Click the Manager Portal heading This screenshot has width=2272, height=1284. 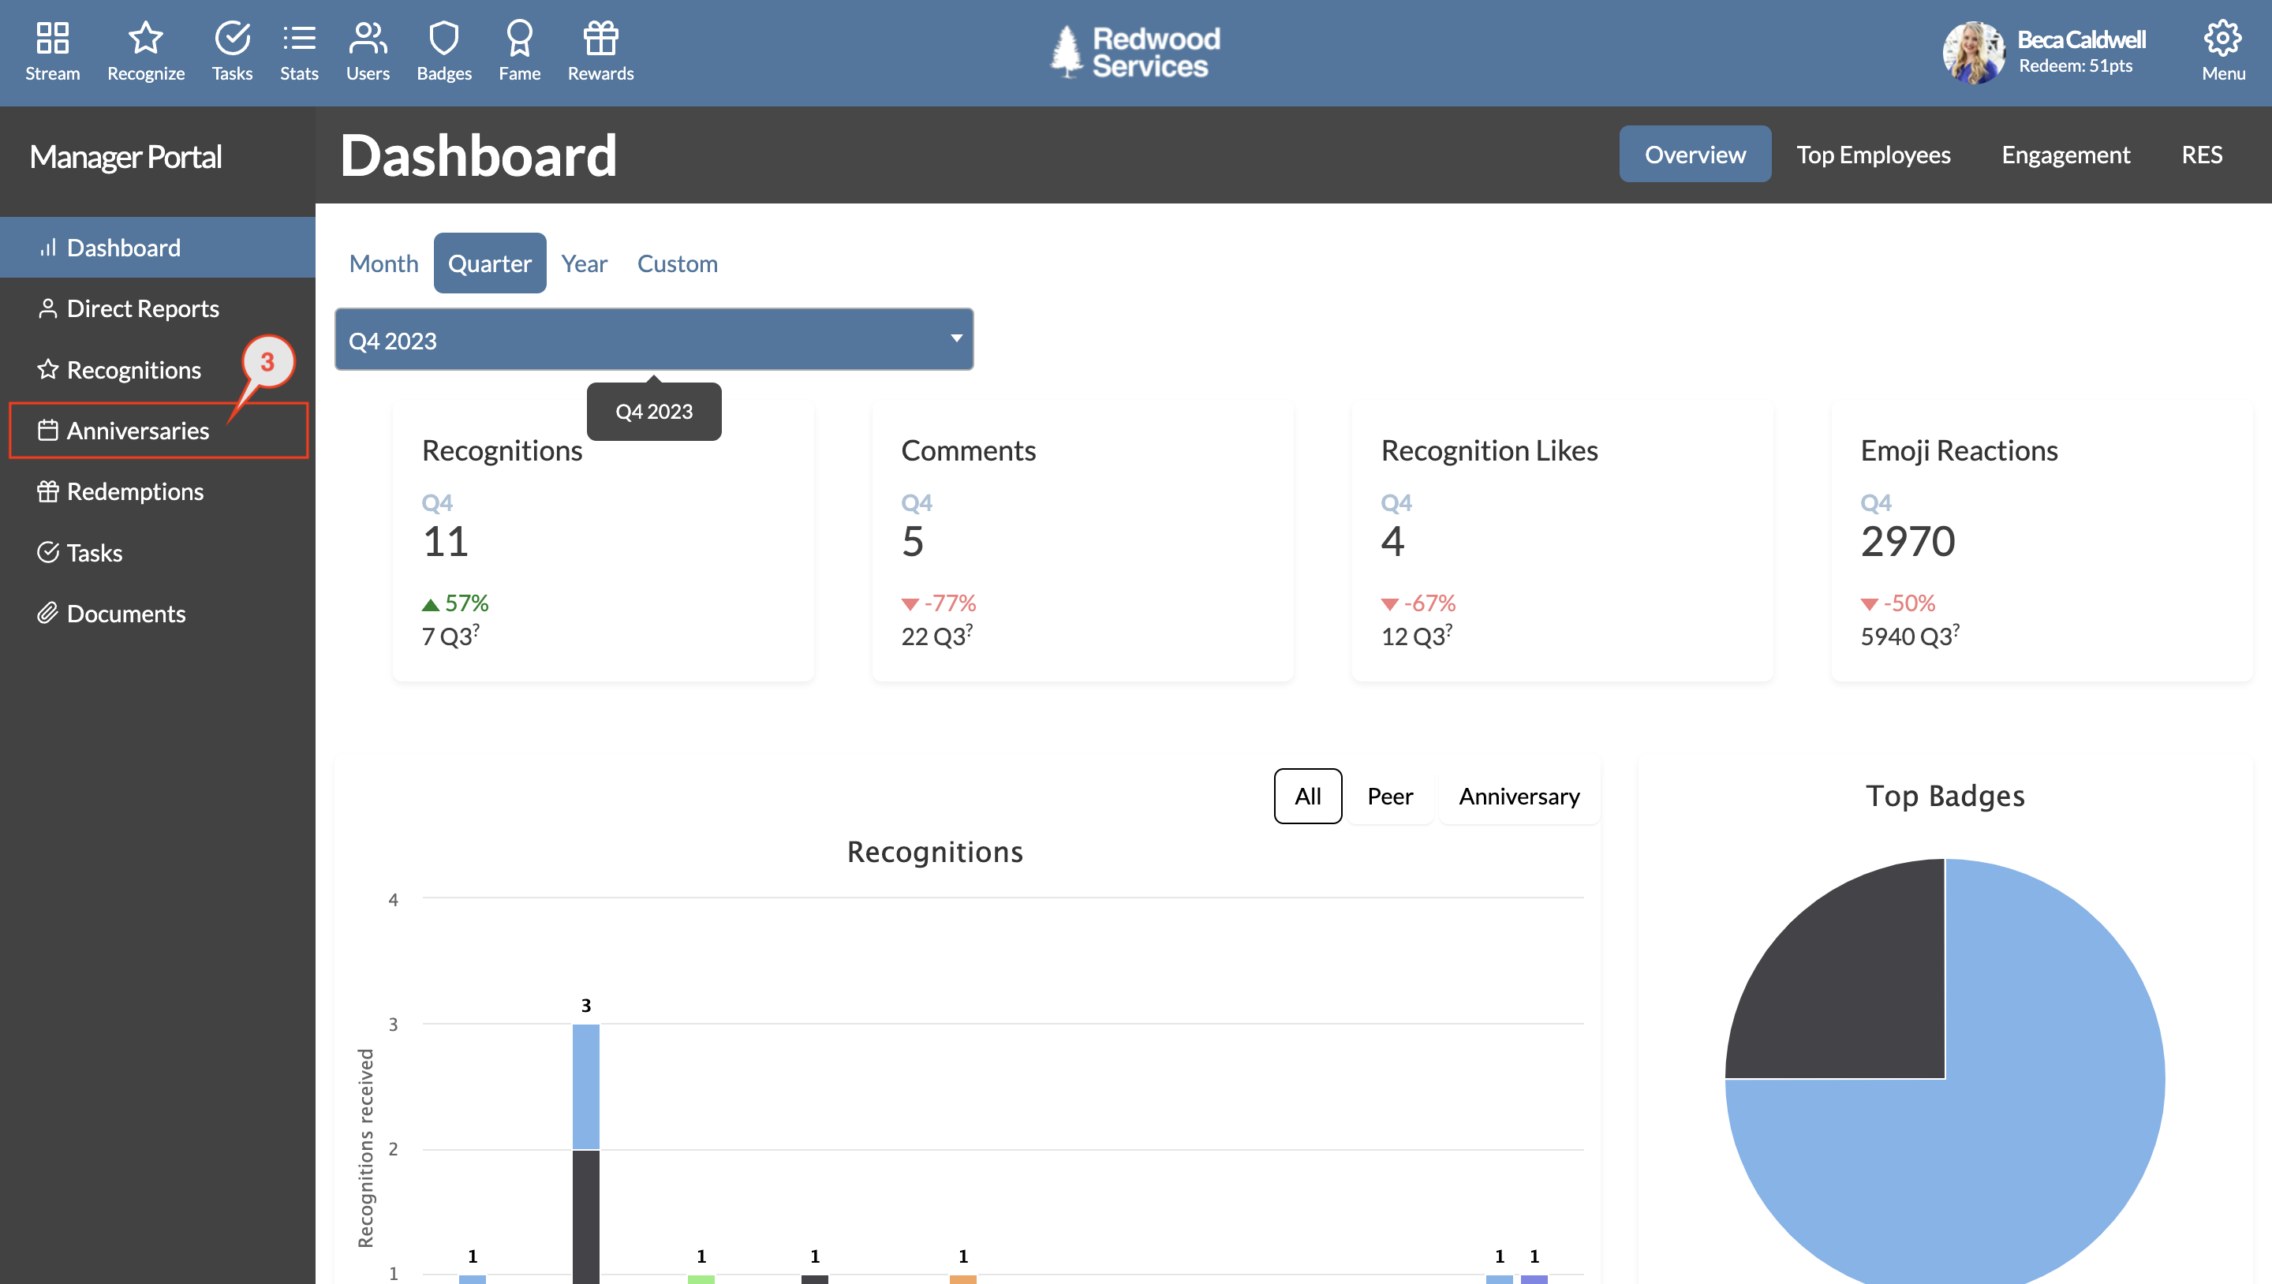click(x=125, y=157)
